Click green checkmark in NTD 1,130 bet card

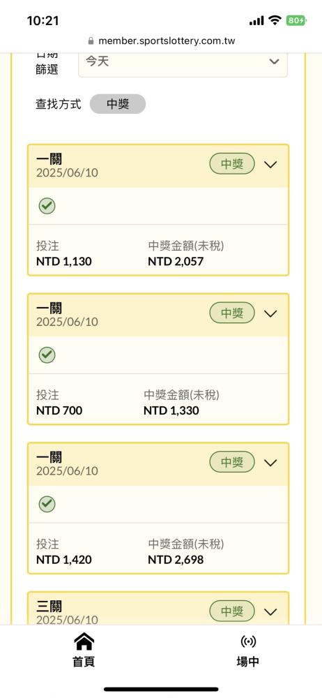(x=47, y=206)
